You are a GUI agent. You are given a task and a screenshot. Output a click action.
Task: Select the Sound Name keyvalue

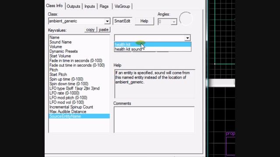79,42
